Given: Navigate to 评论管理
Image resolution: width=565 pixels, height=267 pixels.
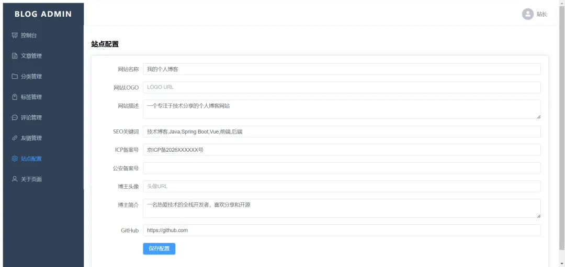Looking at the screenshot, I should pyautogui.click(x=43, y=117).
